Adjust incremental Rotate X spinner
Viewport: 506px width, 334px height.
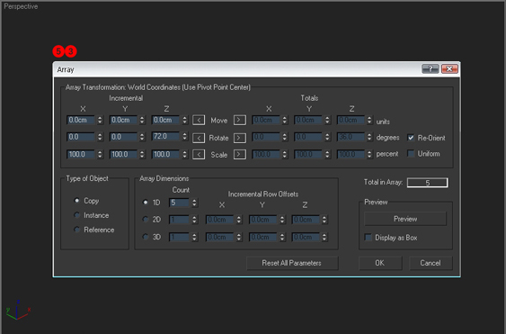100,137
